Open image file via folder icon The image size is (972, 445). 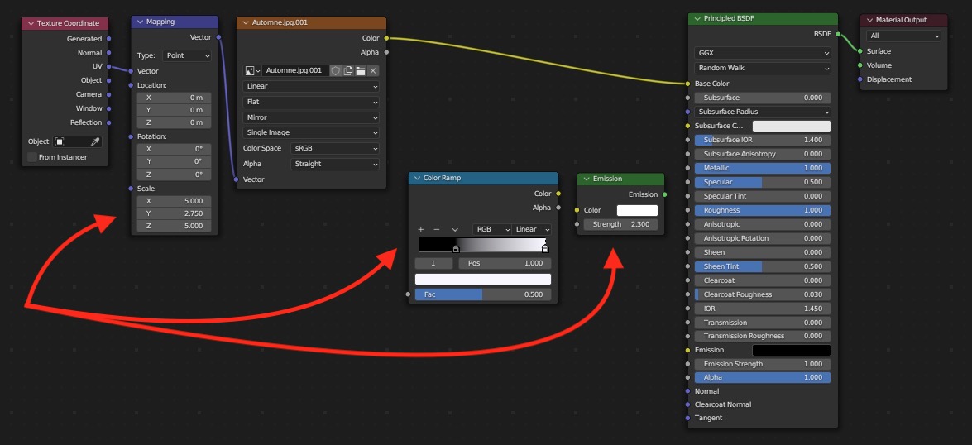coord(360,70)
